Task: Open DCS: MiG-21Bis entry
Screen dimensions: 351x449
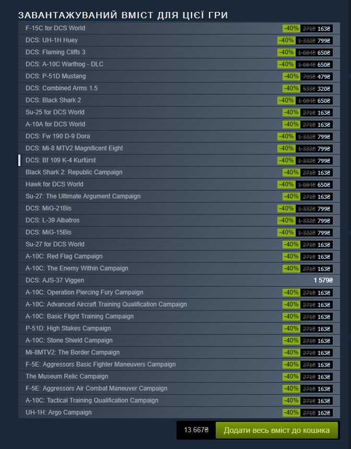Action: tap(179, 209)
